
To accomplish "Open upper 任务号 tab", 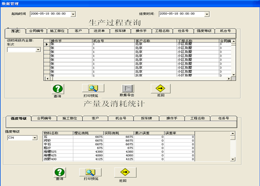I will tap(183, 31).
